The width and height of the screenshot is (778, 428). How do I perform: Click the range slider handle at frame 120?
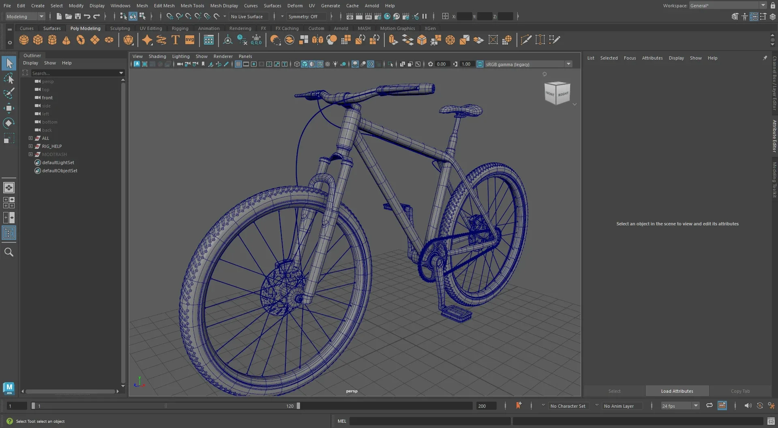pyautogui.click(x=298, y=406)
